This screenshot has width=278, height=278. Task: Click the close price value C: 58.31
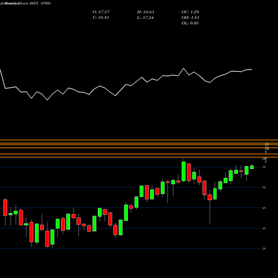coord(101,18)
